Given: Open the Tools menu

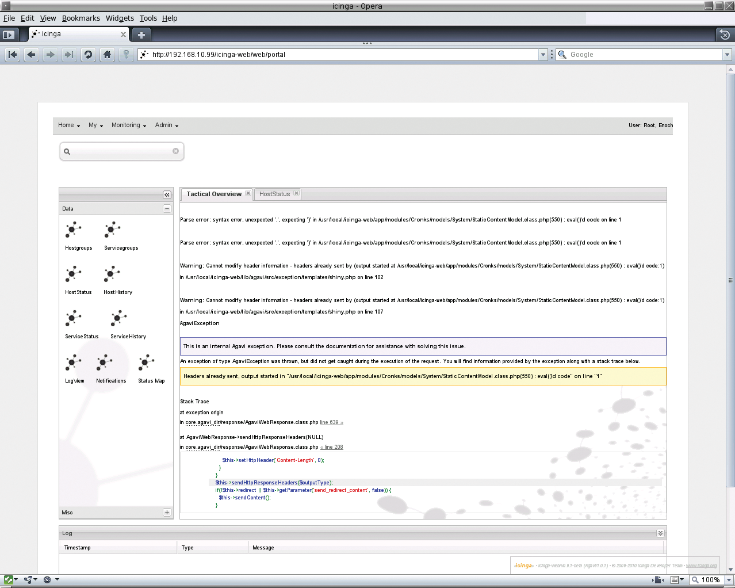Looking at the screenshot, I should click(x=148, y=18).
